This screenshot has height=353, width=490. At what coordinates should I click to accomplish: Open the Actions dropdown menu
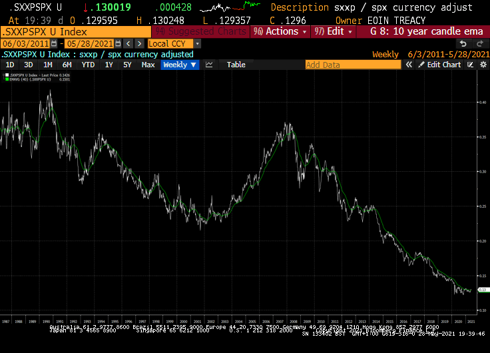coord(280,31)
